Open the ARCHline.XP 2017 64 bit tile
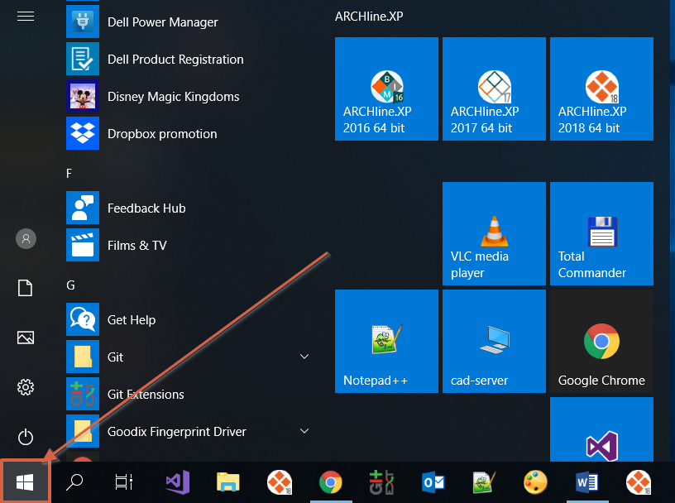This screenshot has width=675, height=503. [494, 89]
